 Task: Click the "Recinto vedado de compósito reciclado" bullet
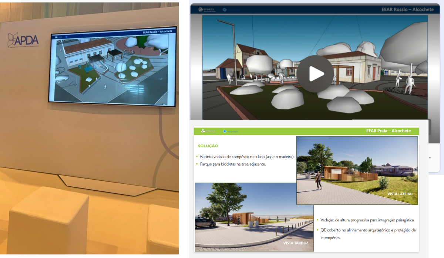point(247,157)
